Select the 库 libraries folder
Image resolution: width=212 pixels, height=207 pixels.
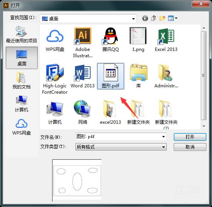[138, 76]
